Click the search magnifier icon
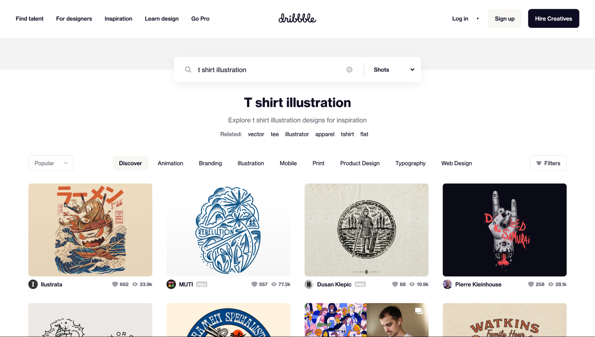The width and height of the screenshot is (595, 337). (188, 69)
